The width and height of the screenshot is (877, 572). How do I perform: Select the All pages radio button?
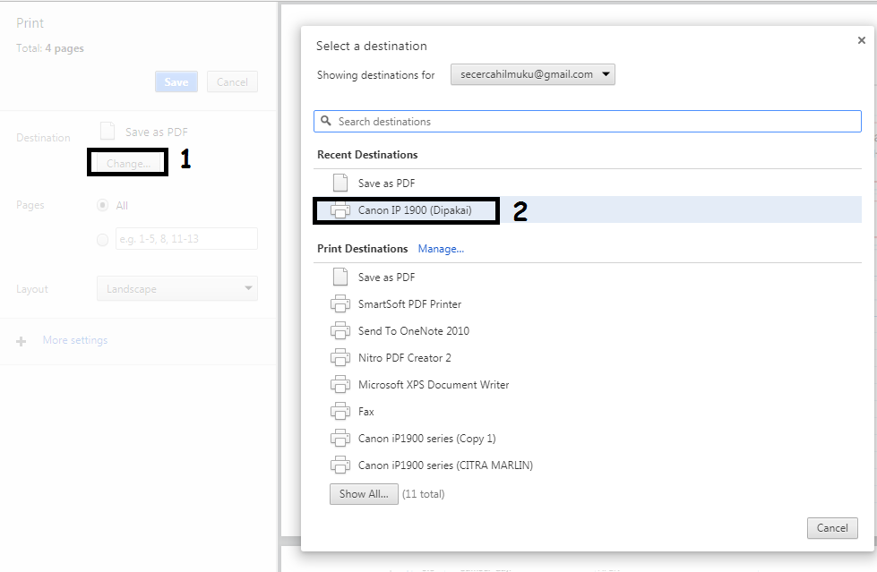tap(102, 205)
